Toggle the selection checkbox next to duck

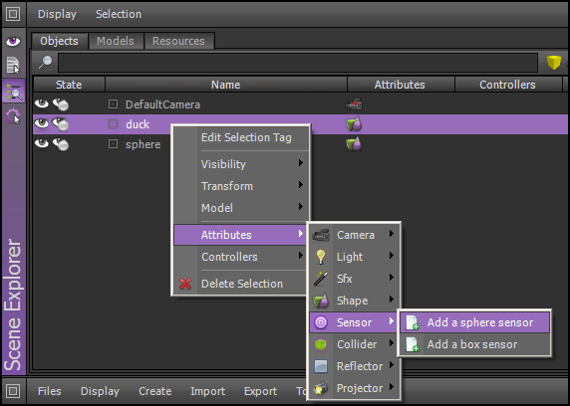pyautogui.click(x=113, y=124)
